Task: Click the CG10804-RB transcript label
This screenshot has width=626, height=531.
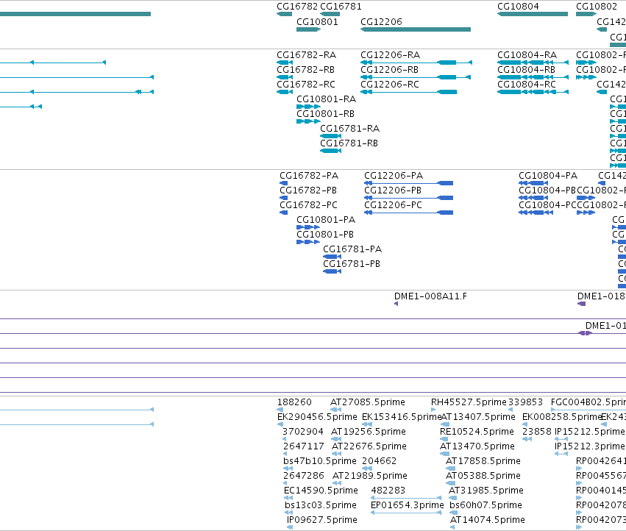Action: [526, 69]
